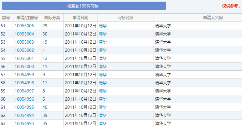Click date 2011年10月12日 in row 57
The height and width of the screenshot is (127, 242).
pyautogui.click(x=81, y=75)
